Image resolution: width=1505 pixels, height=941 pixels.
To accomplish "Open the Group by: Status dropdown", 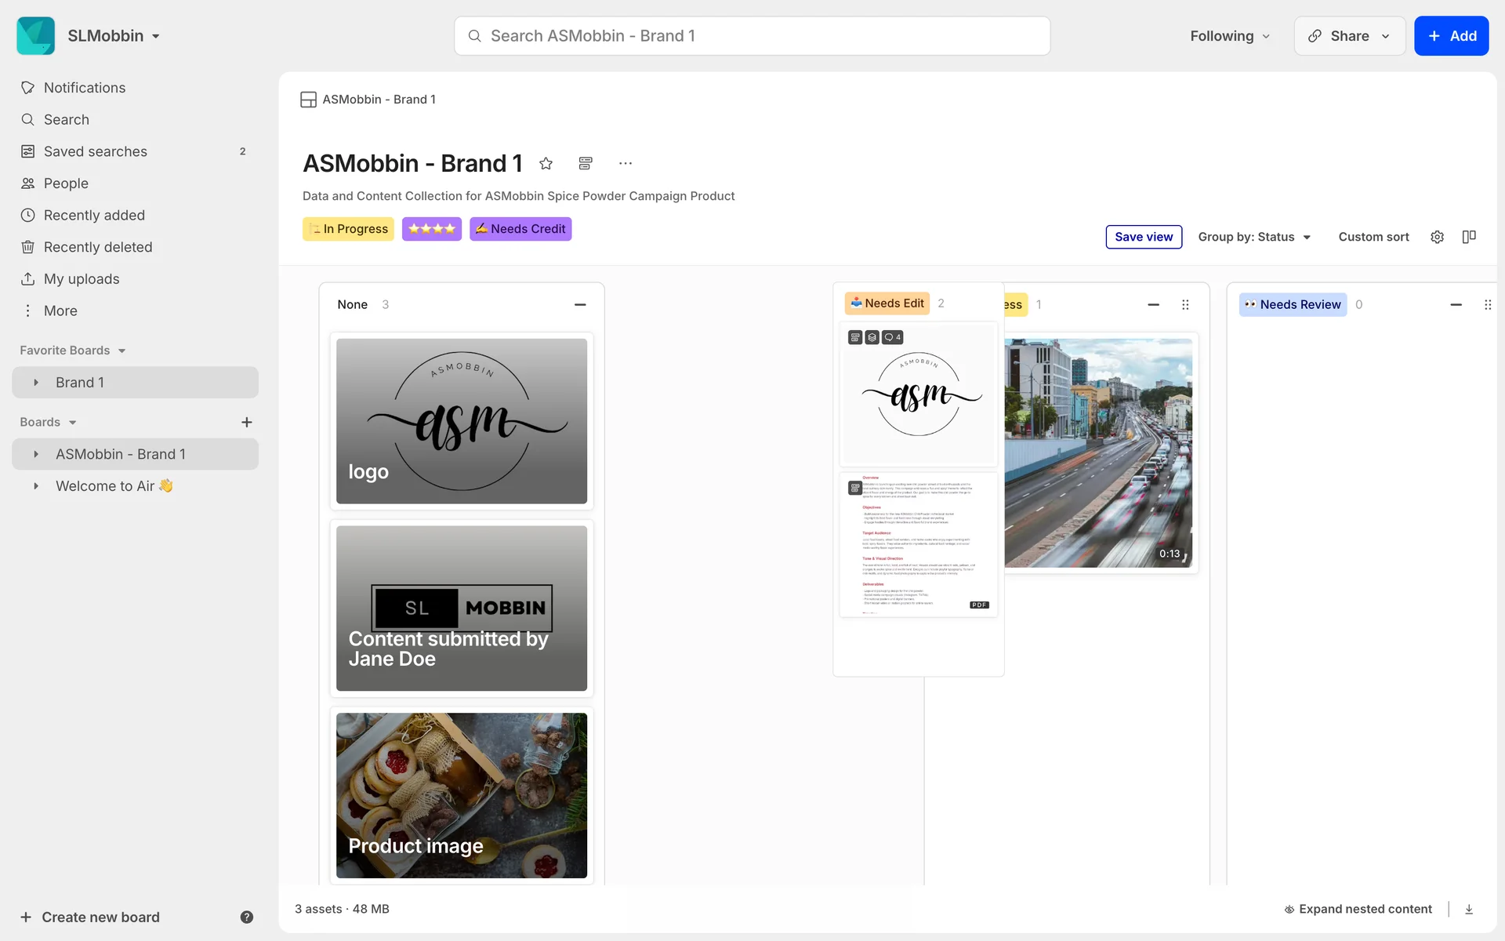I will [x=1254, y=237].
